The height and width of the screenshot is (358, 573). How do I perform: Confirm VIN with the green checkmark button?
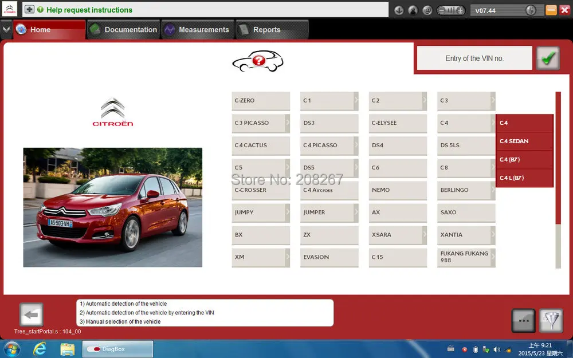(548, 58)
